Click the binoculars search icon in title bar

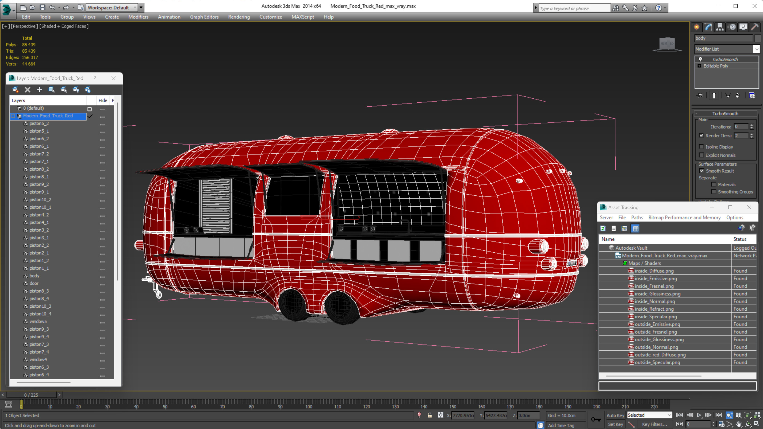(616, 8)
